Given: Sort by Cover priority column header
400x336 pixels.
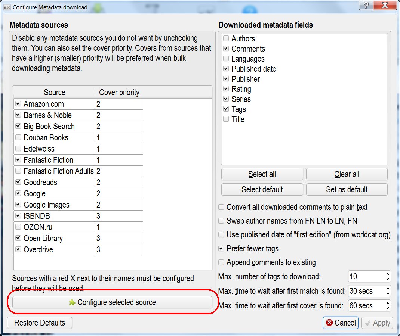Looking at the screenshot, I should click(x=119, y=92).
